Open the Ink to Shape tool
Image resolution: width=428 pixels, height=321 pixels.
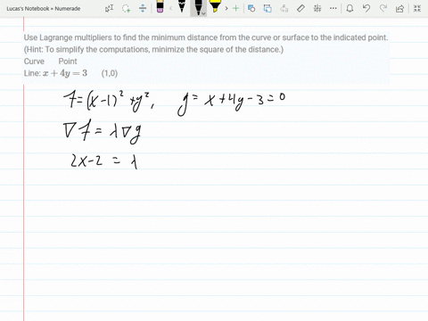tap(267, 8)
